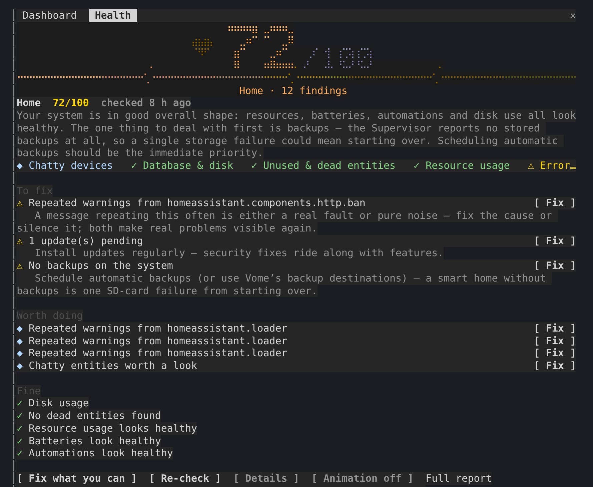Click the checkmark on Database & disk chip
Screen dimensions: 593x487
click(x=134, y=166)
